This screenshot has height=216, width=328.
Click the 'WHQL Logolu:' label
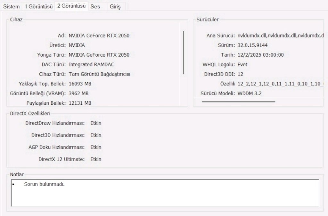218,64
